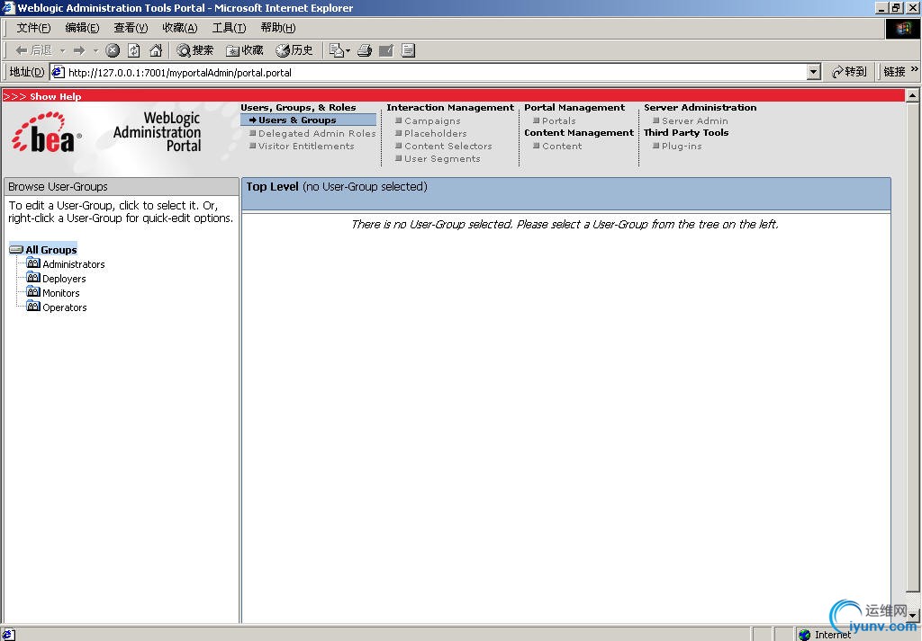Open the Forward button history dropdown arrow
The image size is (922, 641).
point(95,50)
